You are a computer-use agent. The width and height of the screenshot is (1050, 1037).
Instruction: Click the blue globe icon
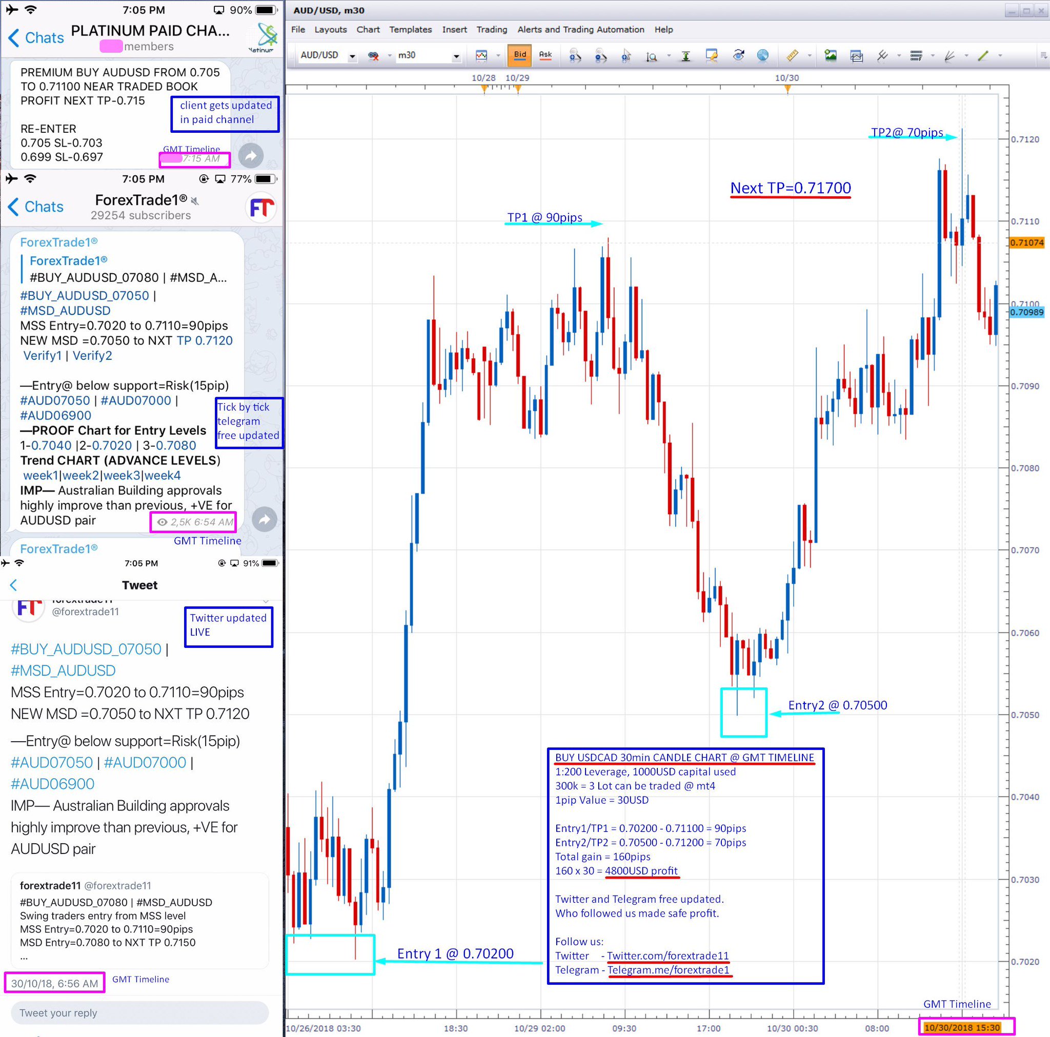pos(763,55)
